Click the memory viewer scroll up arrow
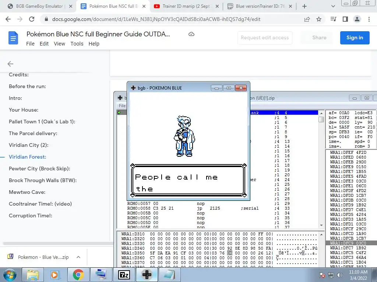 (321, 234)
